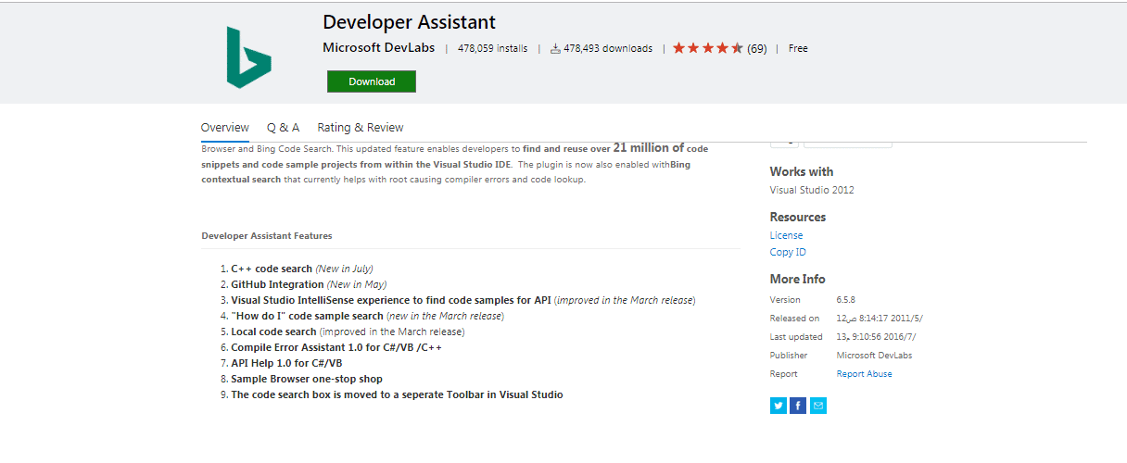Click the Bing logo of Developer Assistant
This screenshot has height=463, width=1127.
click(249, 57)
